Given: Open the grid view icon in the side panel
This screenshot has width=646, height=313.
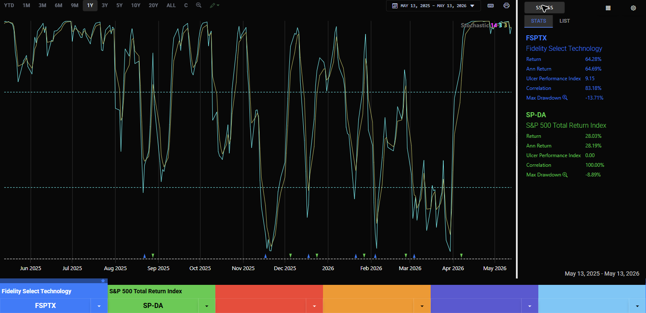Looking at the screenshot, I should (x=608, y=8).
